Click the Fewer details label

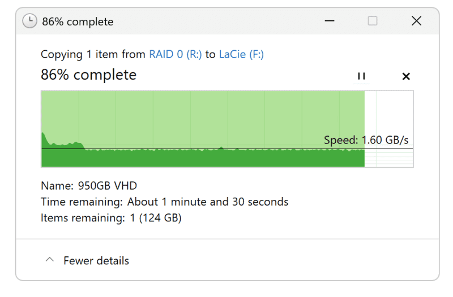click(x=96, y=261)
